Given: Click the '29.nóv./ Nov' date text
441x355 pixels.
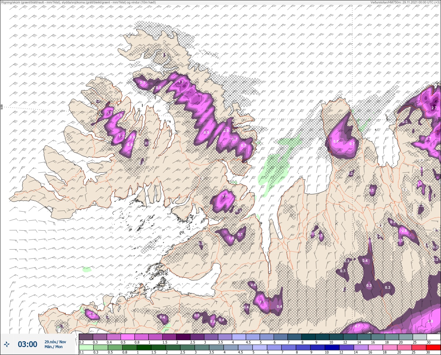Looking at the screenshot, I should pos(55,342).
